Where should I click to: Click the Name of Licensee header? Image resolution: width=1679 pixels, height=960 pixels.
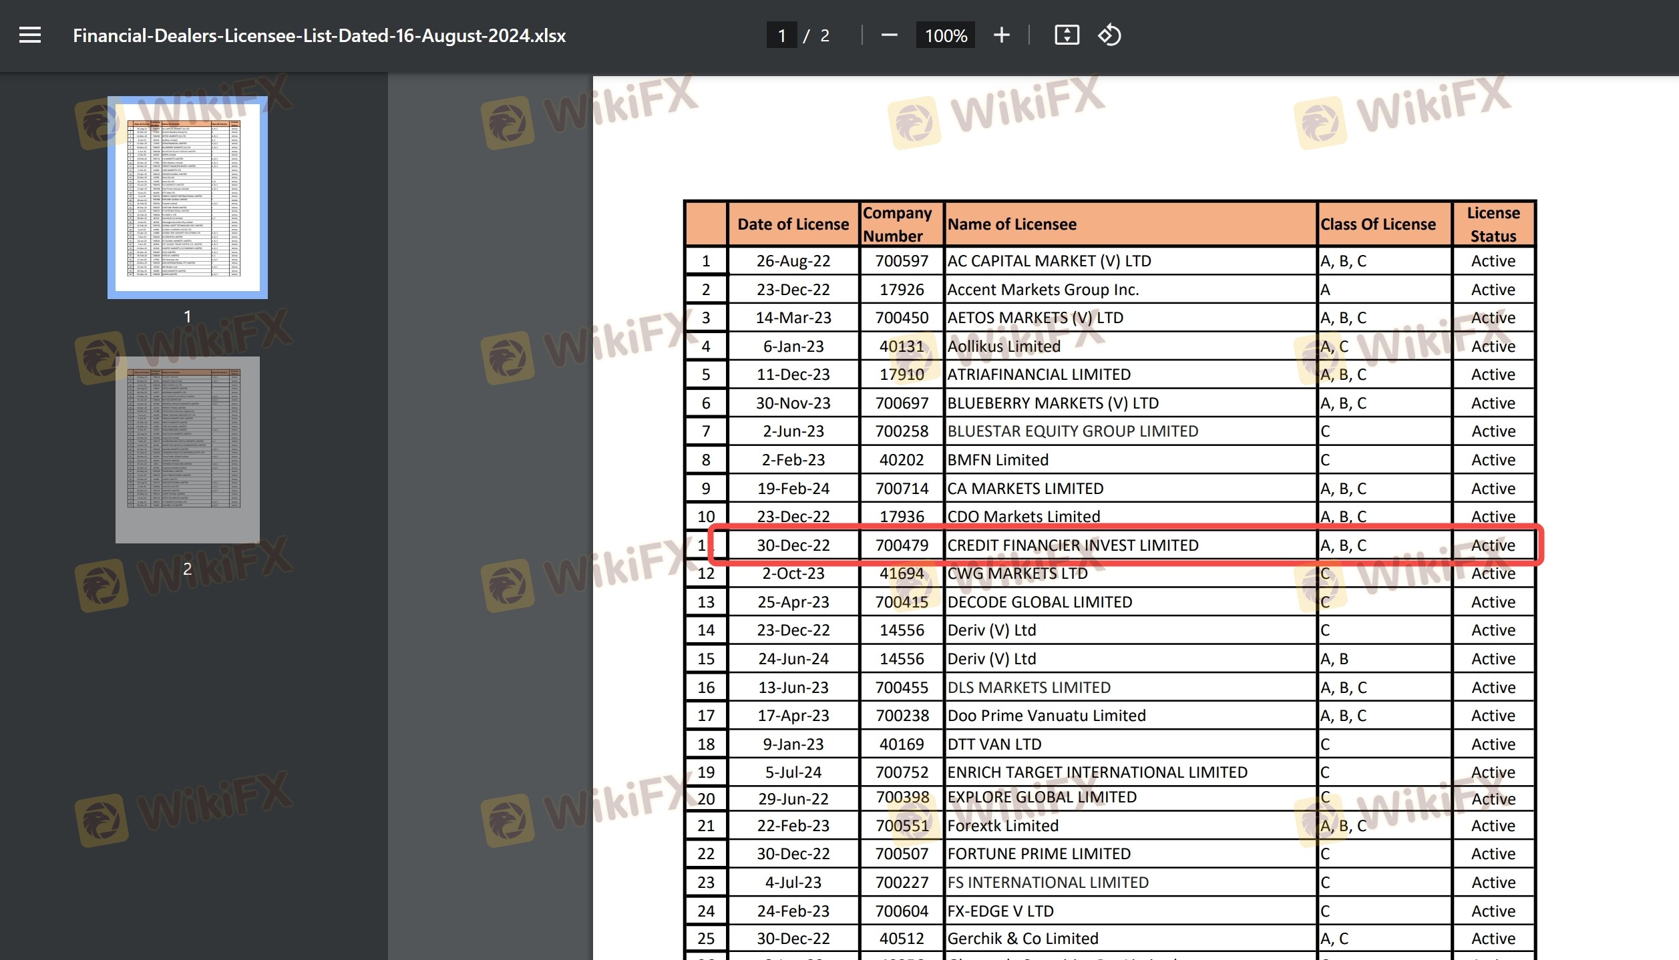pyautogui.click(x=1012, y=224)
